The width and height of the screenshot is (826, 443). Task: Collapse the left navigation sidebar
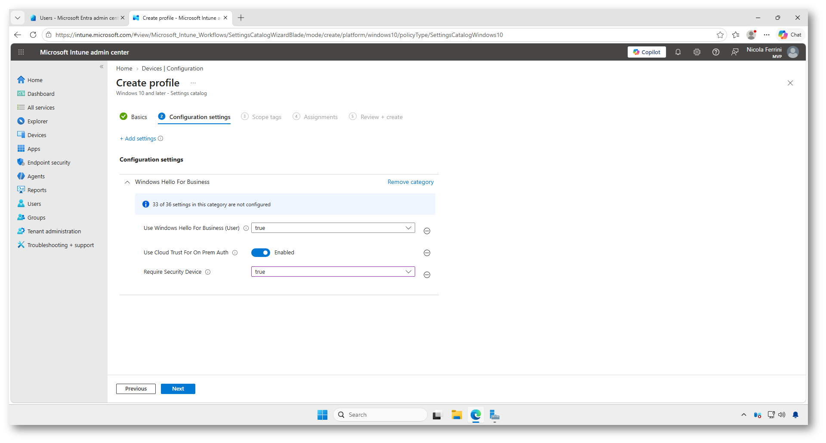[x=102, y=67]
